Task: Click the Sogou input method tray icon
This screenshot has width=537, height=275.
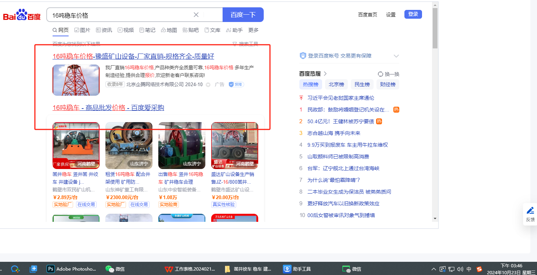Action: pyautogui.click(x=479, y=269)
